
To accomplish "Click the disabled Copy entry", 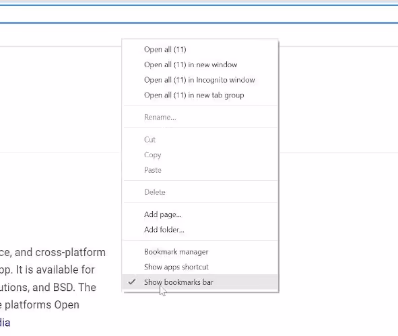I will point(200,155).
